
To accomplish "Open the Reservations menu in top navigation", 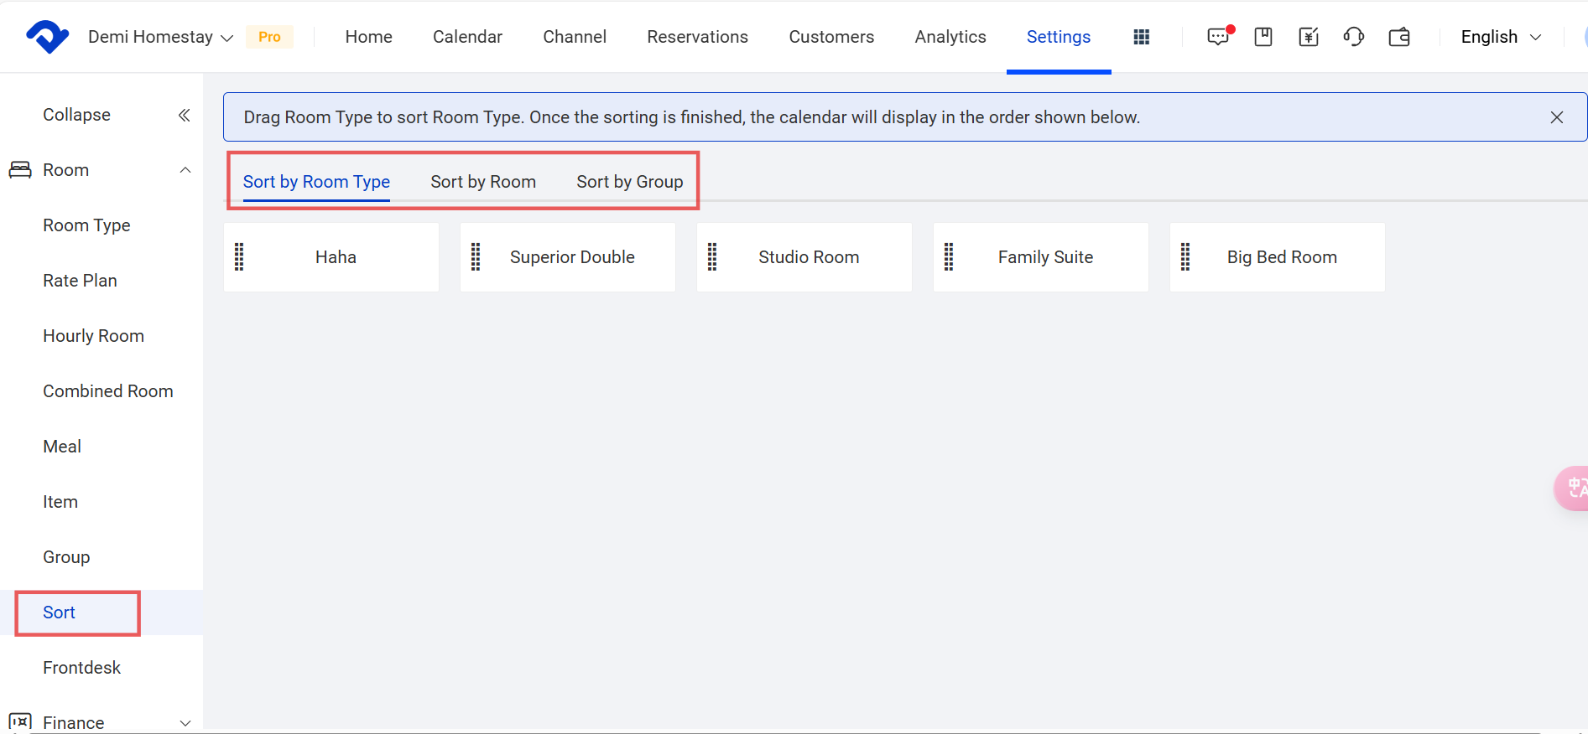I will (x=697, y=37).
